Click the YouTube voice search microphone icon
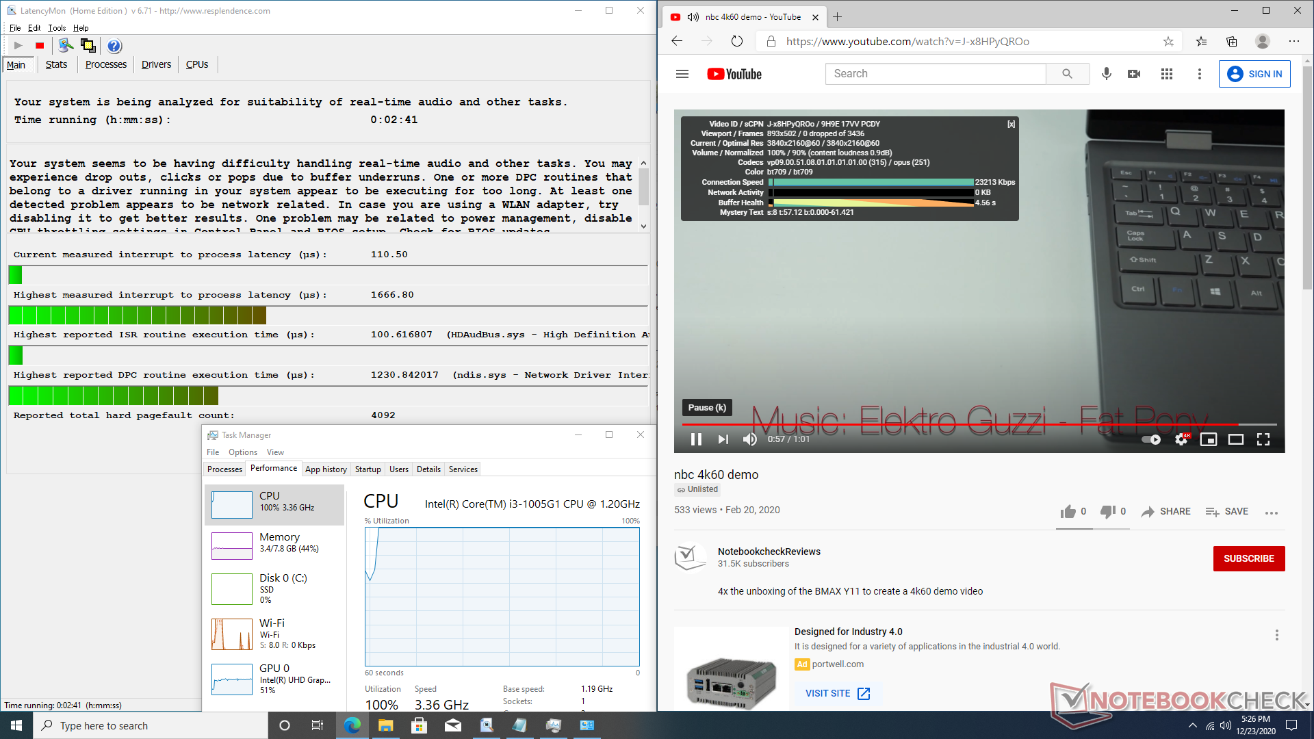Screen dimensions: 1314x739 [1106, 74]
